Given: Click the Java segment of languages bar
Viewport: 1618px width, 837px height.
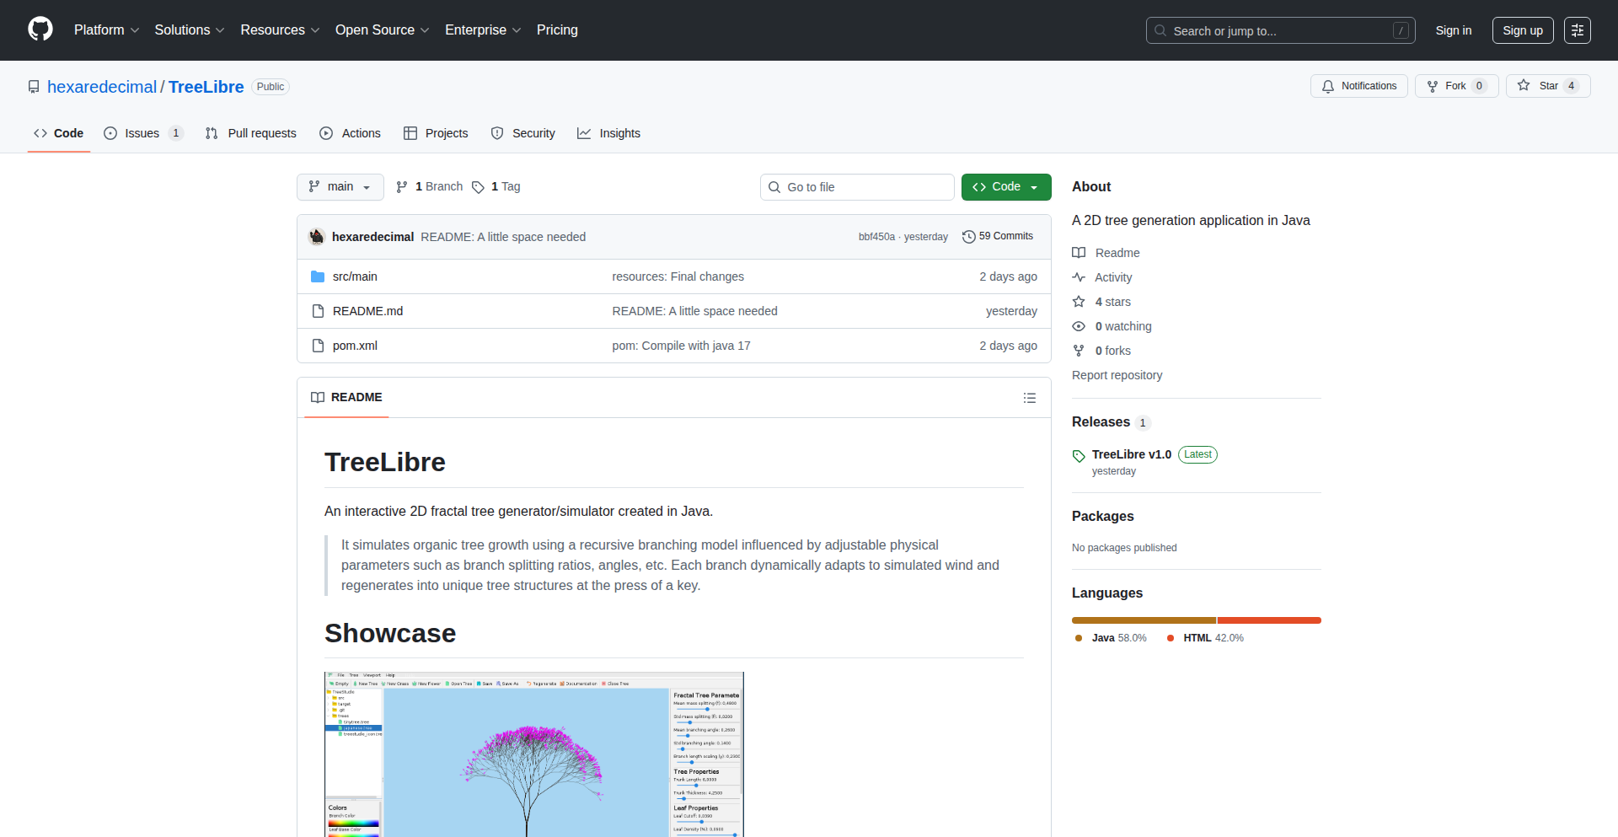Looking at the screenshot, I should [1144, 620].
